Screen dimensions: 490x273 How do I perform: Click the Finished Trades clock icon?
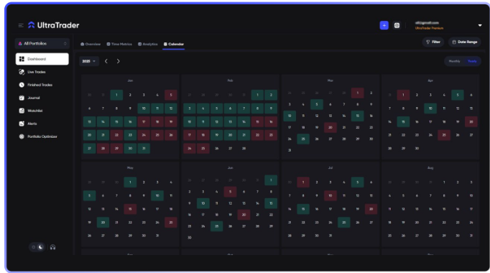[x=22, y=85]
